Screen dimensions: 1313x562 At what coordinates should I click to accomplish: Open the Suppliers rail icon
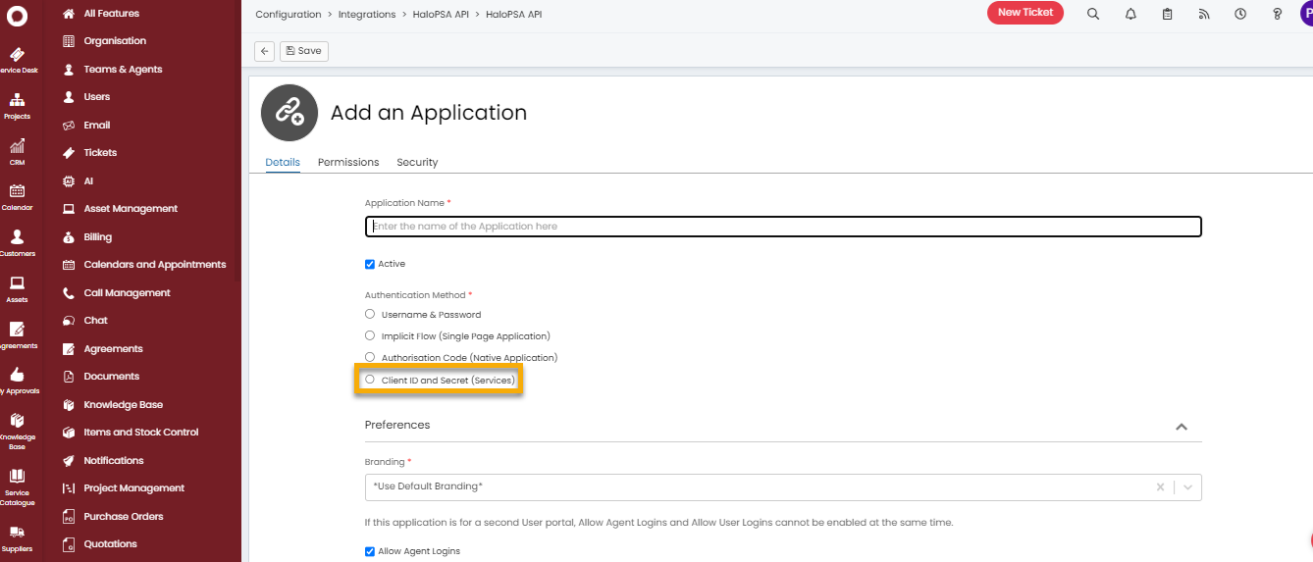(17, 537)
